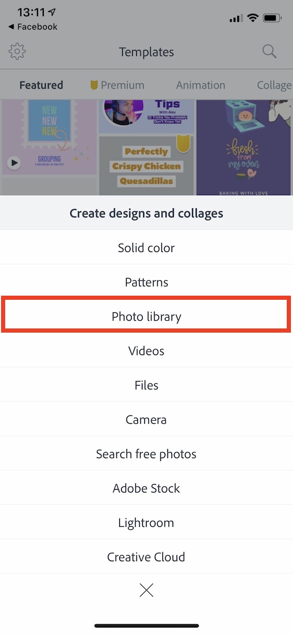
Task: Open Adobe Stock
Action: pos(146,488)
